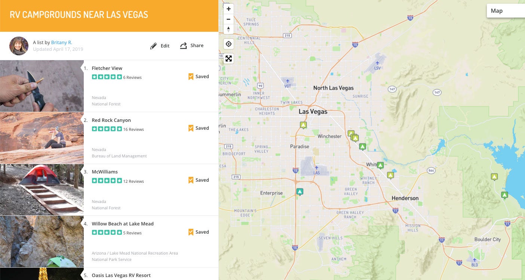Open the Fletcher View campground listing
Screen dimensions: 525x280
click(x=107, y=68)
